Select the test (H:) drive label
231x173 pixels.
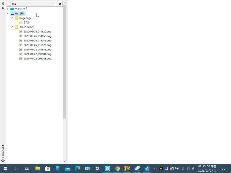click(20, 14)
